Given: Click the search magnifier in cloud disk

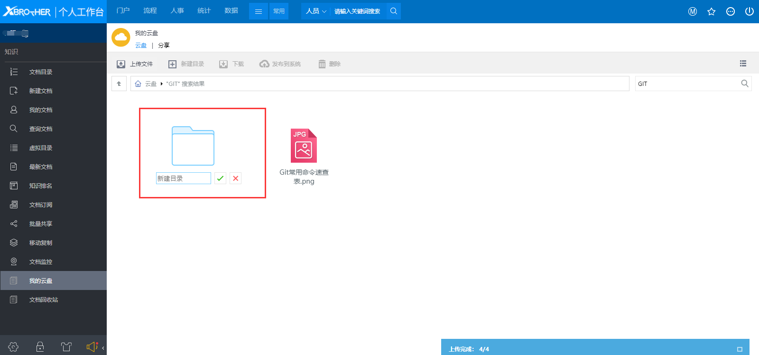Looking at the screenshot, I should click(x=744, y=84).
